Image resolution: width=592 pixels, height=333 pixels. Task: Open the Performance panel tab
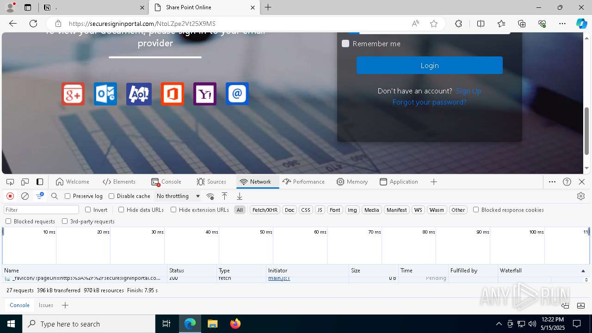pyautogui.click(x=303, y=182)
